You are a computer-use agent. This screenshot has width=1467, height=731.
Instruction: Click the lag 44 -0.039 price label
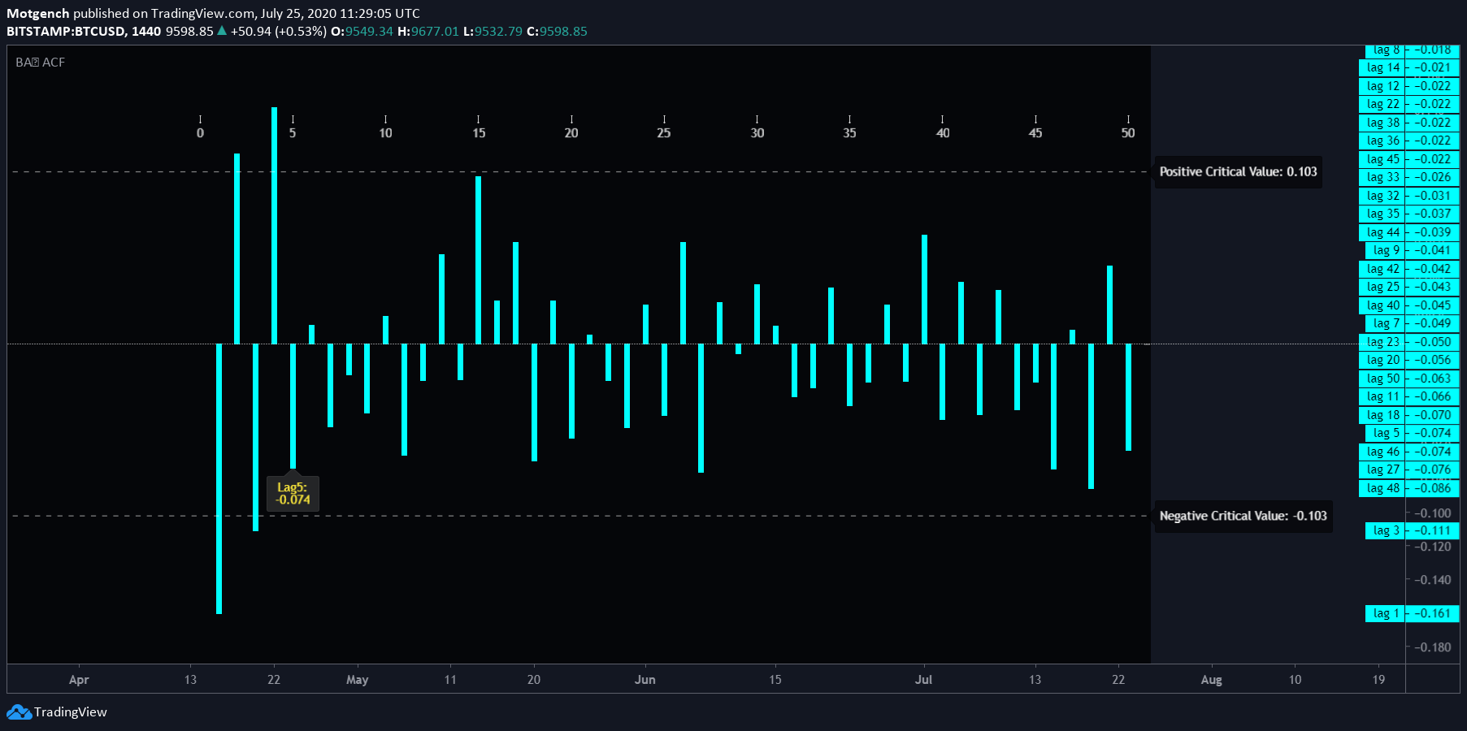(1409, 232)
